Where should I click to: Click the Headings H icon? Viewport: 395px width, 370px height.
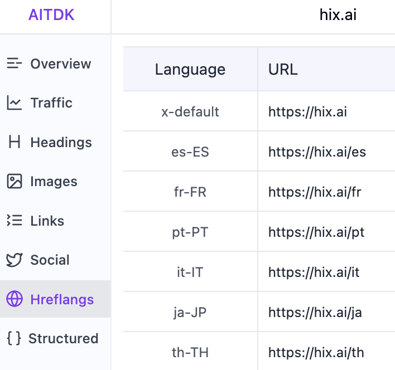(x=14, y=142)
